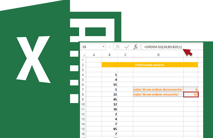The width and height of the screenshot is (213, 138).
Task: Select row 14 header
Action: tap(83, 124)
